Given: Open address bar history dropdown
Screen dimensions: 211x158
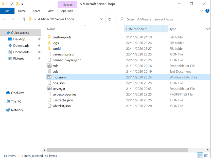Looking at the screenshot, I should [x=101, y=19].
